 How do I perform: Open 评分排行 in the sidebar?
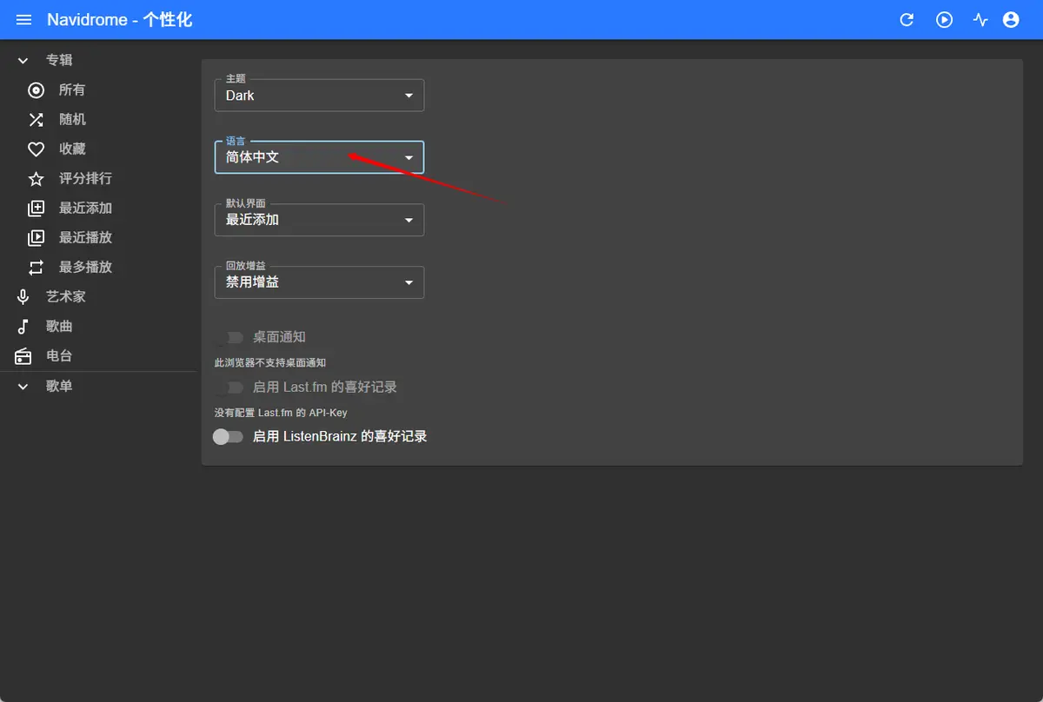[85, 179]
